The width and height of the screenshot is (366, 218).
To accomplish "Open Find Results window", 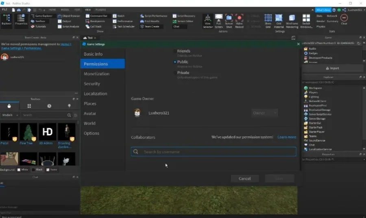I will (x=150, y=21).
